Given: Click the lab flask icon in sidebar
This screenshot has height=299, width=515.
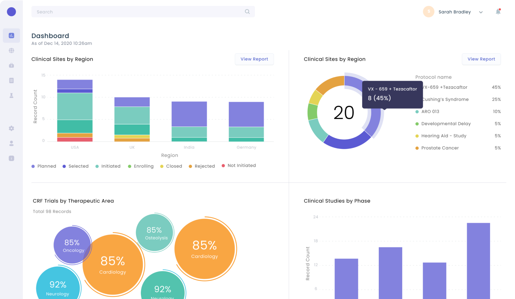Looking at the screenshot, I should click(x=11, y=95).
